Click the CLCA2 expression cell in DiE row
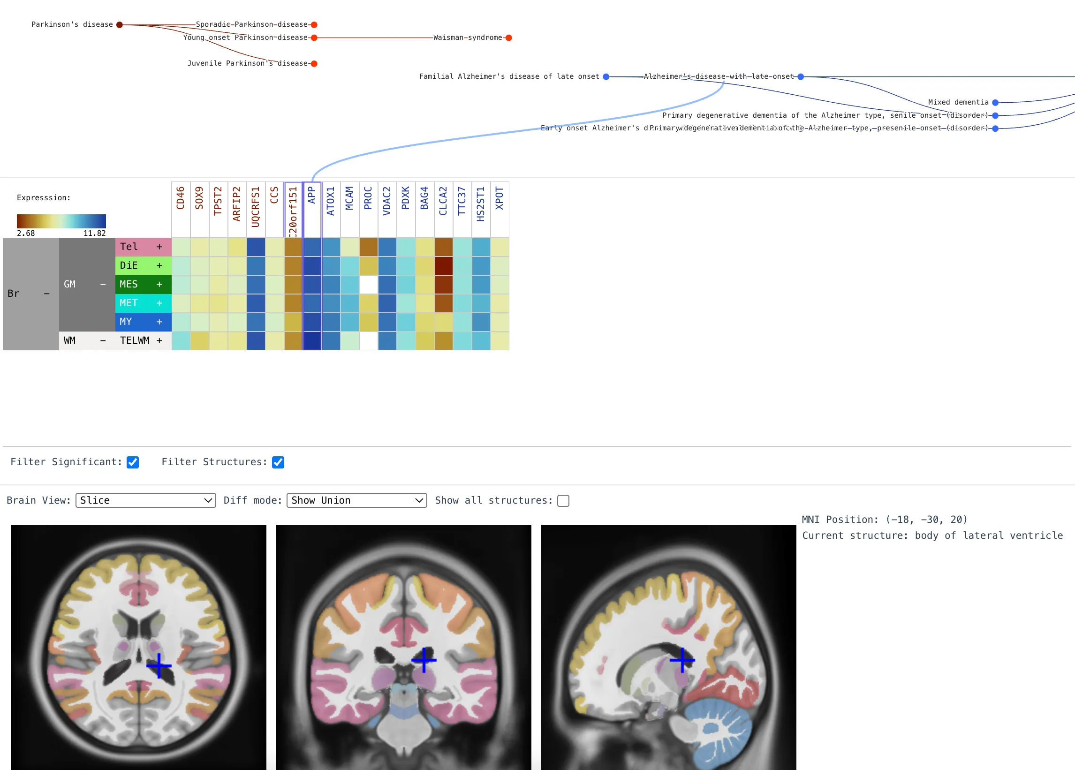 pos(444,266)
